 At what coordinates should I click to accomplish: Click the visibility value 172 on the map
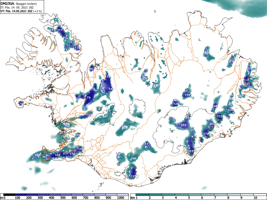pyautogui.click(x=206, y=134)
